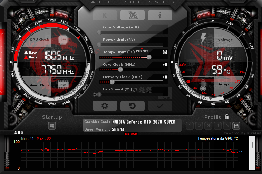The height and width of the screenshot is (174, 262).
Task: Select profile slot 1
Action: (x=190, y=126)
